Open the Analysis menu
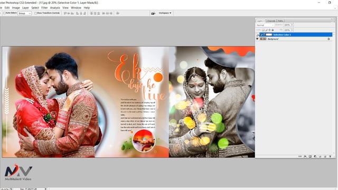The image size is (338, 190). pyautogui.click(x=55, y=8)
